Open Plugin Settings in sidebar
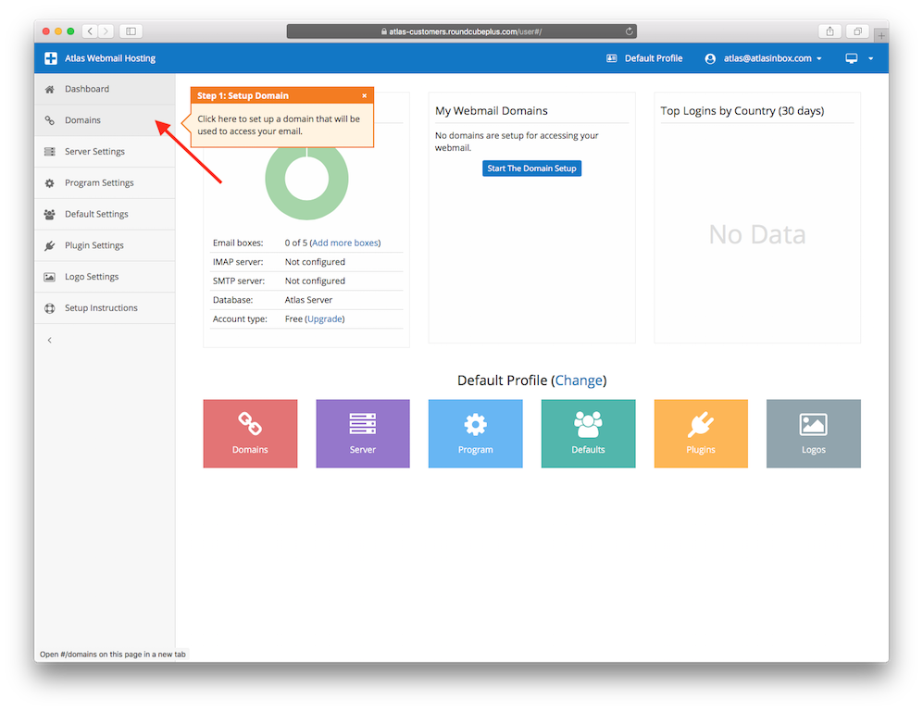The width and height of the screenshot is (923, 711). 105,244
